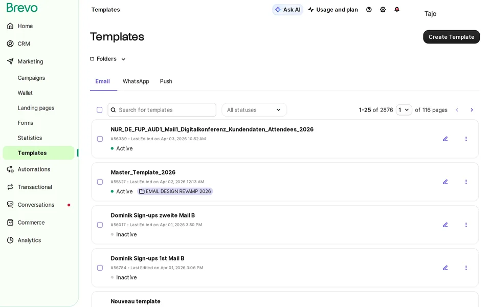This screenshot has width=491, height=307.
Task: Click the Conversations red notification dot
Action: coord(69,205)
